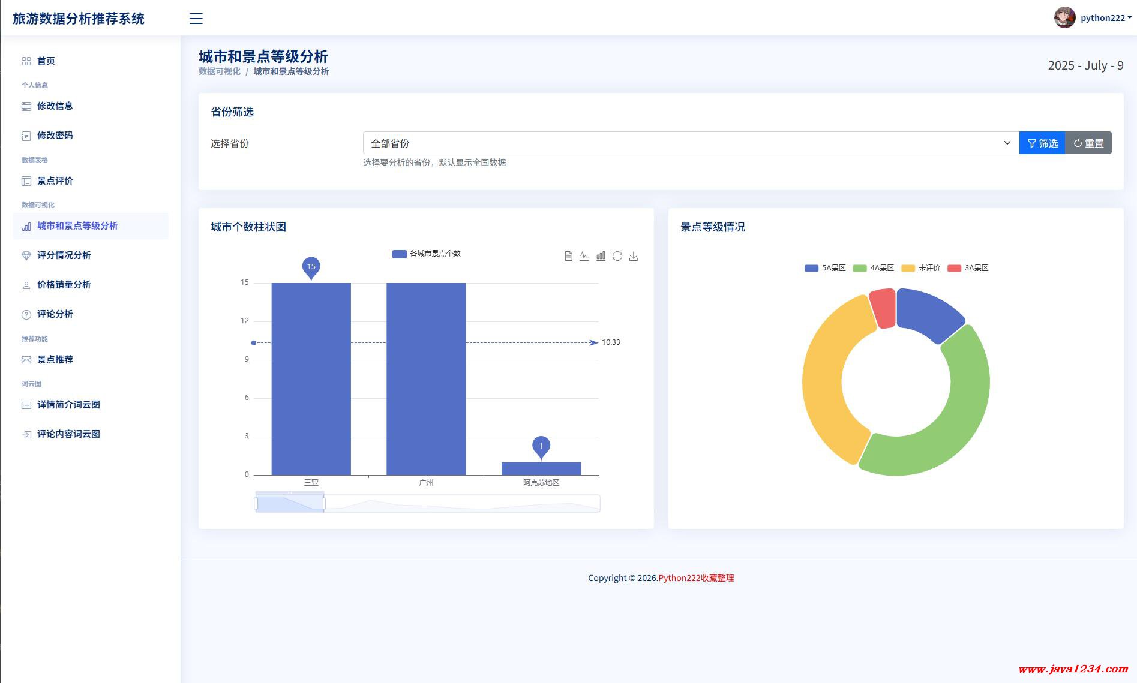1137x683 pixels.
Task: Open the 全部省份 province dropdown
Action: coord(691,143)
